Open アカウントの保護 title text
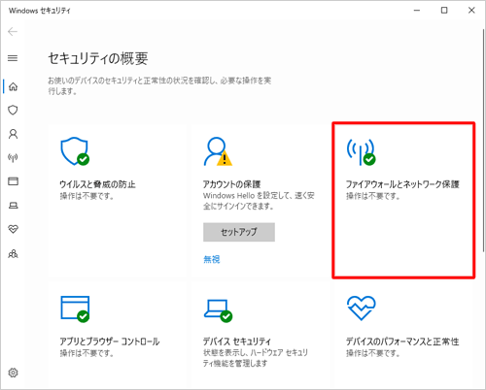 point(231,184)
